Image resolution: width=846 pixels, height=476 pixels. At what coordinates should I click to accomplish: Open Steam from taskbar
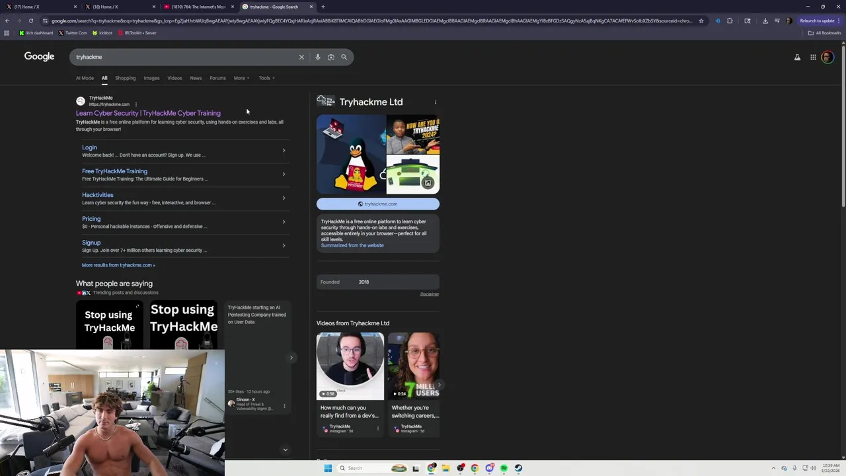point(518,468)
